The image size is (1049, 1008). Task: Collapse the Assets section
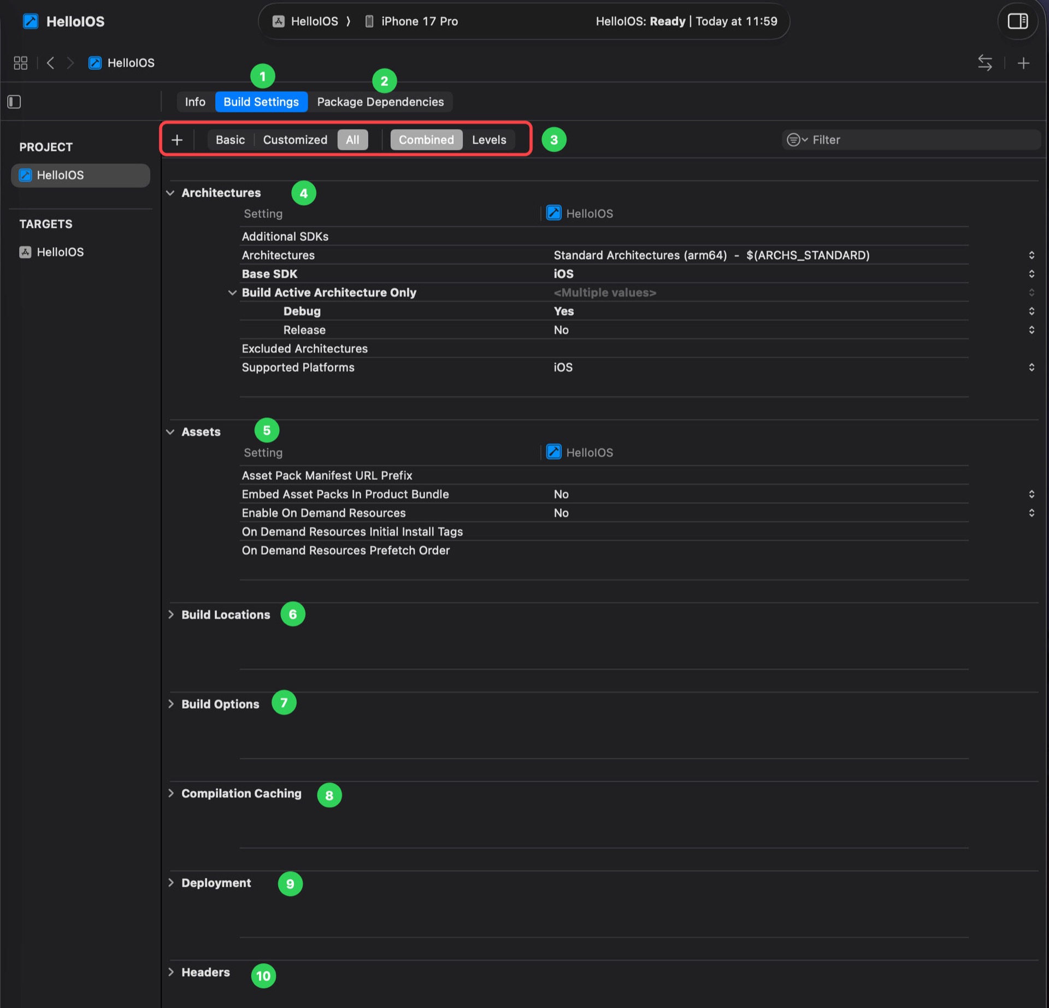pos(170,432)
